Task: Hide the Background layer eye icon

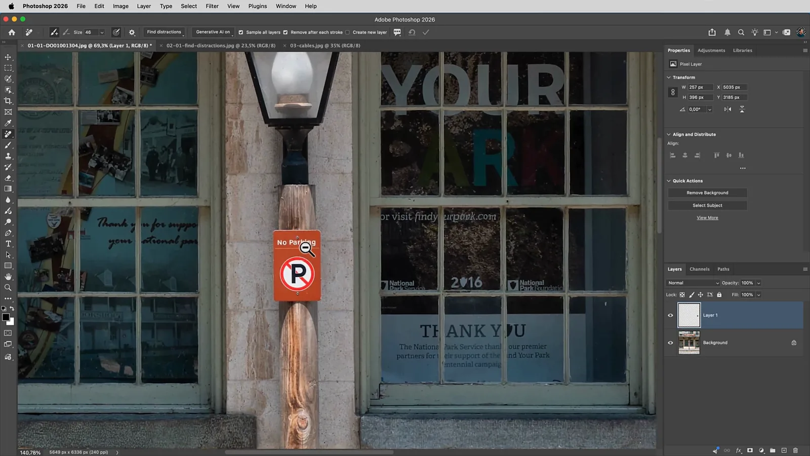Action: point(671,343)
